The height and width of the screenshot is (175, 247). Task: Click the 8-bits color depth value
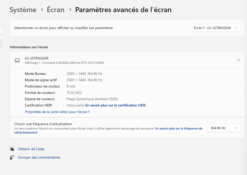coord(71,86)
